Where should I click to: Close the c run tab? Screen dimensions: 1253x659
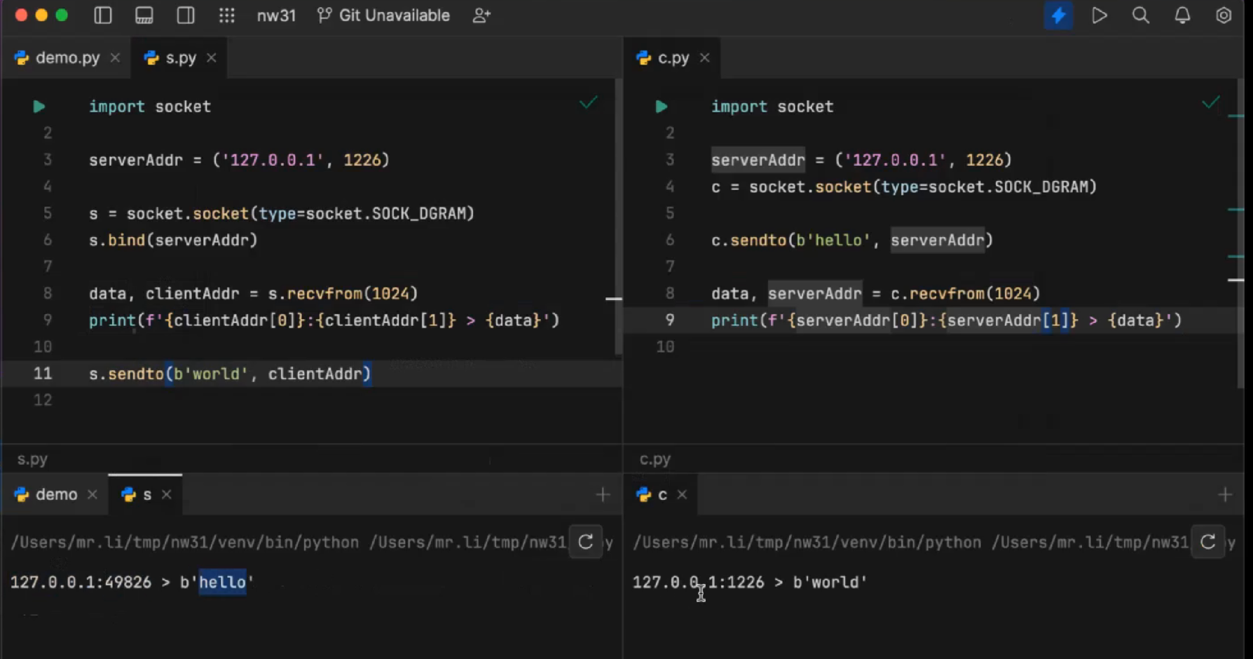682,495
